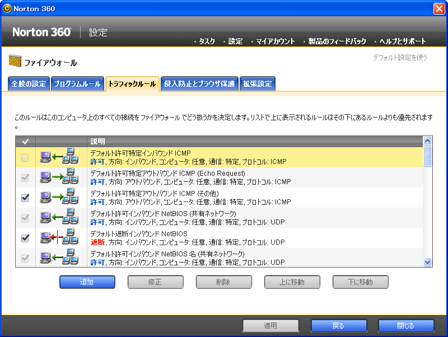Select rule text デフォルト許可インバウンド NetBIOS 名 (共有ネットワーク)
Viewport: 448px width, 337px height.
[x=167, y=254]
